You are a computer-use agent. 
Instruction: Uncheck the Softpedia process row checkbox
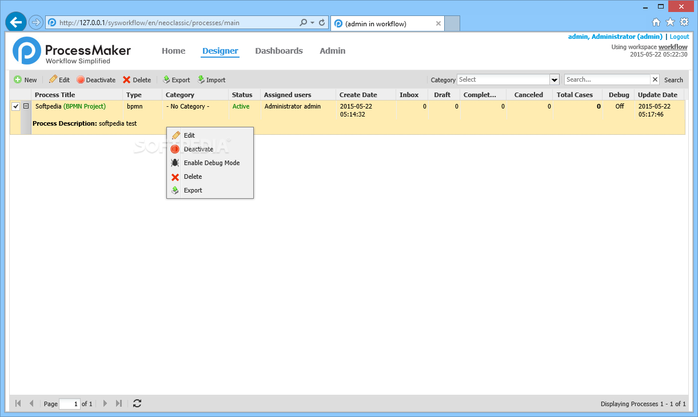pyautogui.click(x=16, y=106)
